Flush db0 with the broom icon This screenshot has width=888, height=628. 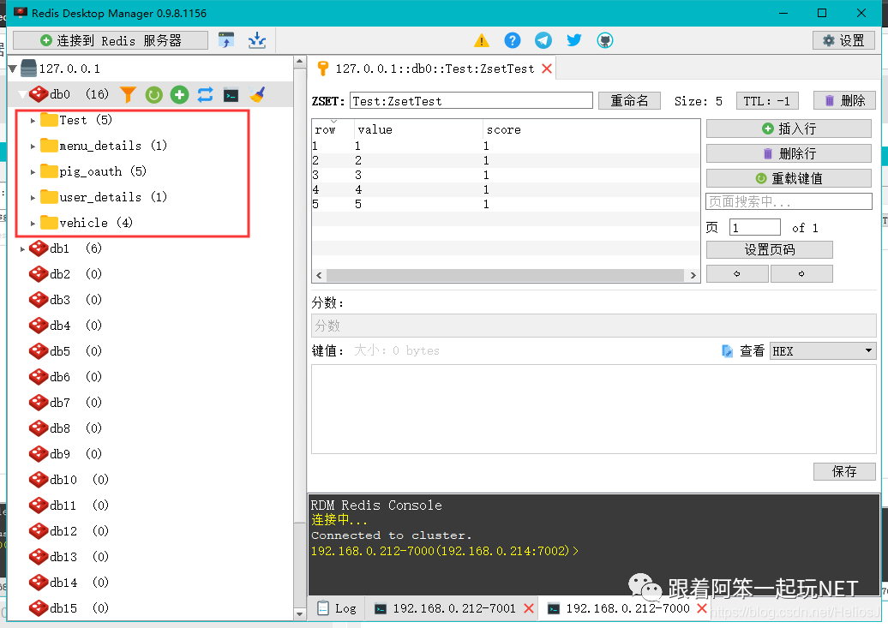[x=257, y=94]
